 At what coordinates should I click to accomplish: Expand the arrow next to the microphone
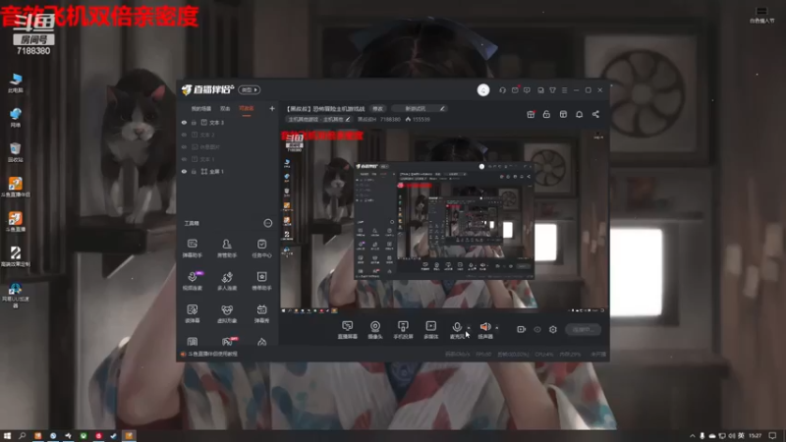tap(469, 328)
